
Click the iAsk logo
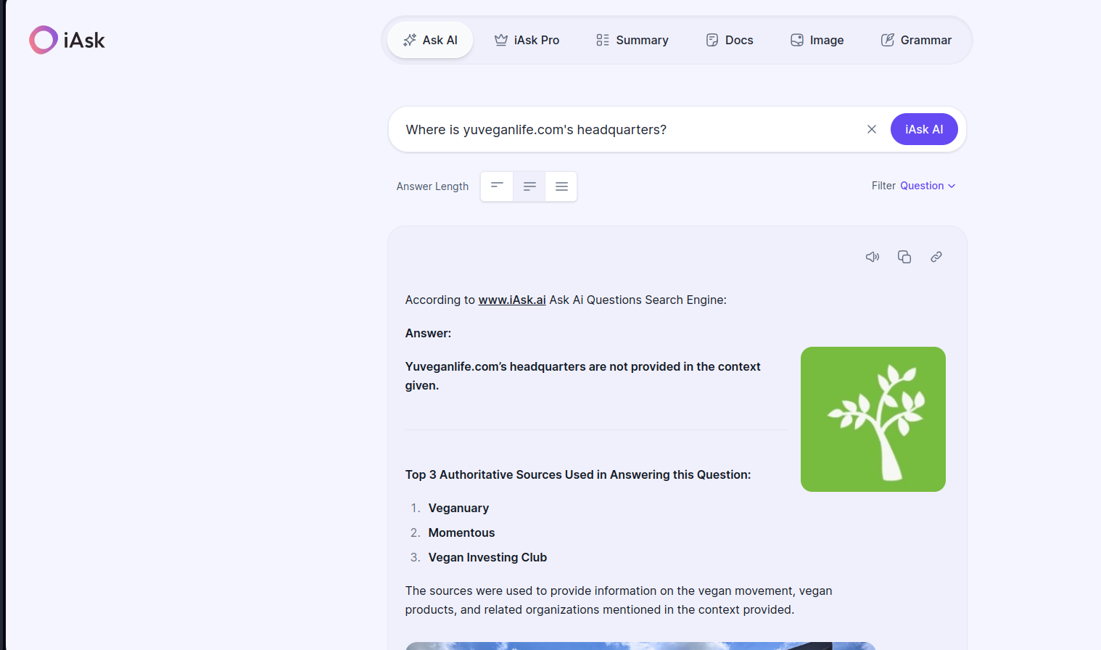(x=67, y=40)
